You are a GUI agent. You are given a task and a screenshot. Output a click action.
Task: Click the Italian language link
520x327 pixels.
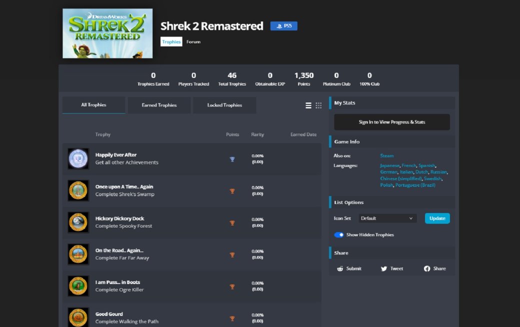(x=406, y=172)
